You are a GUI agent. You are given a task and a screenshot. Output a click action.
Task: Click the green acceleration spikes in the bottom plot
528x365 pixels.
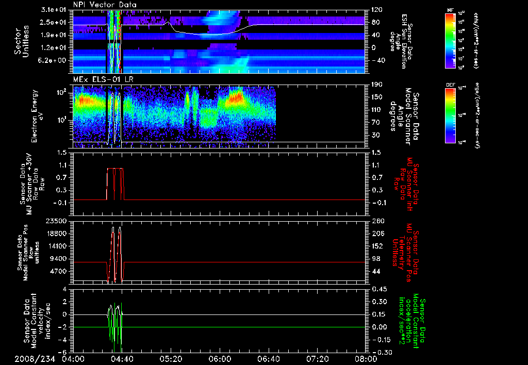(115, 327)
